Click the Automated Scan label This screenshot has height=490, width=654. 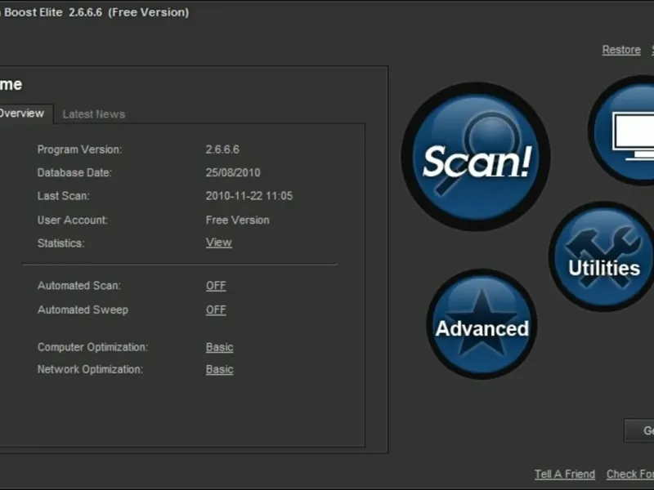pyautogui.click(x=79, y=286)
